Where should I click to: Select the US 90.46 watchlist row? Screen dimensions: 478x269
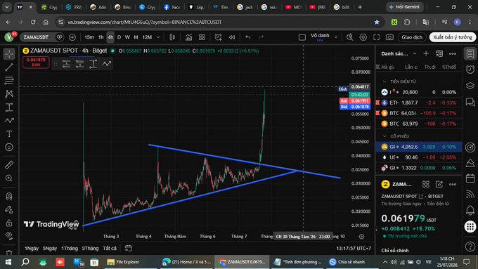(419, 157)
